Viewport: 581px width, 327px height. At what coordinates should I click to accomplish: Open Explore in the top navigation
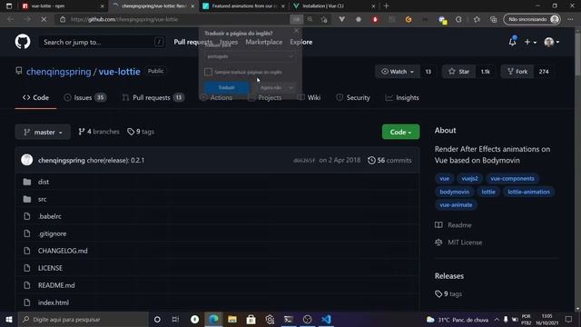pos(300,43)
